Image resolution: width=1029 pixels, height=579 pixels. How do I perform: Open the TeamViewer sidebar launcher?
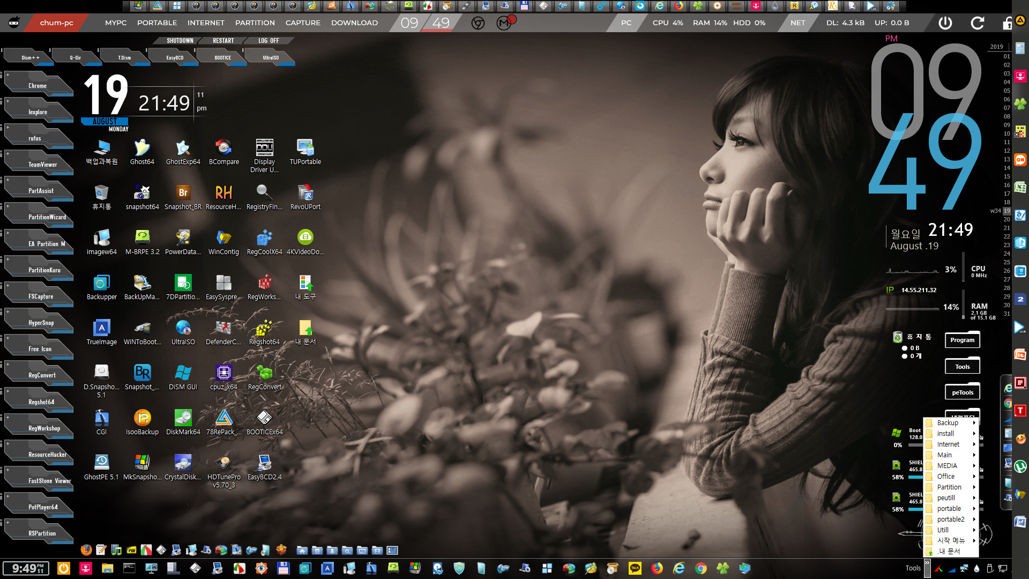[38, 164]
